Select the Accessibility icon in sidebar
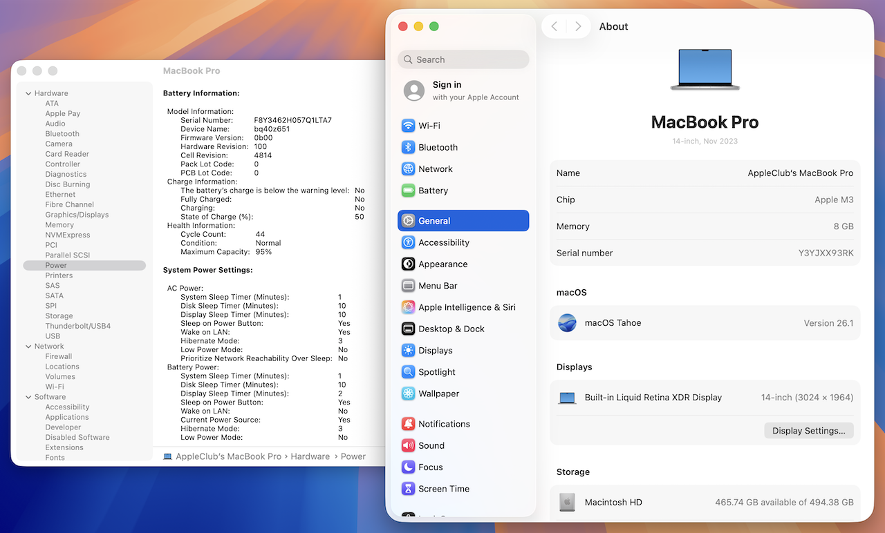Screen dimensions: 885x533 point(408,242)
